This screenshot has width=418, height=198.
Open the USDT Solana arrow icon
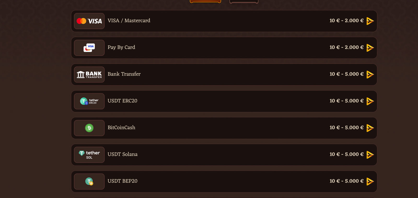[370, 155]
